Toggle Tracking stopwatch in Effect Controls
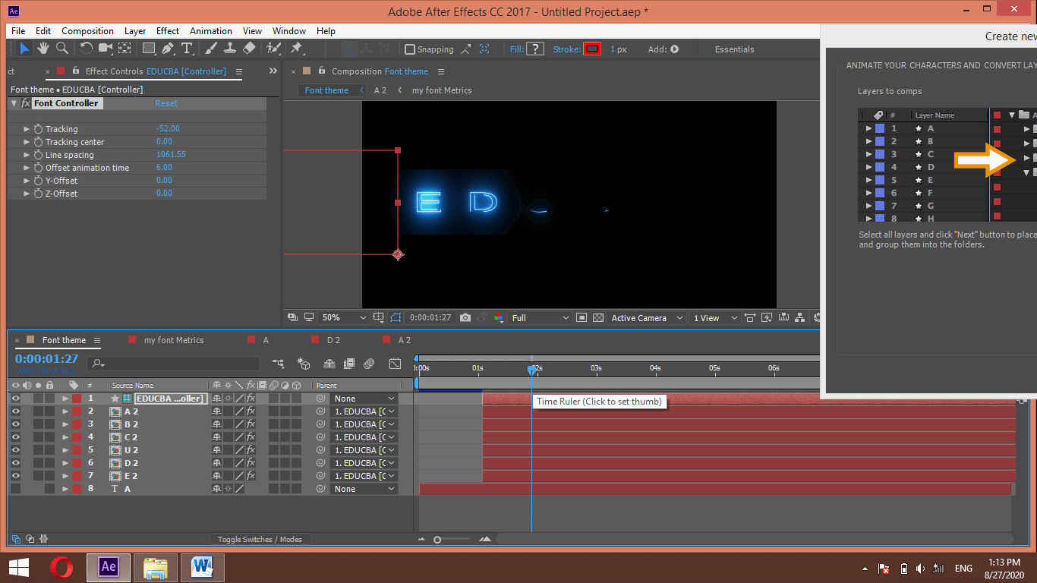Viewport: 1037px width, 583px height. tap(38, 129)
